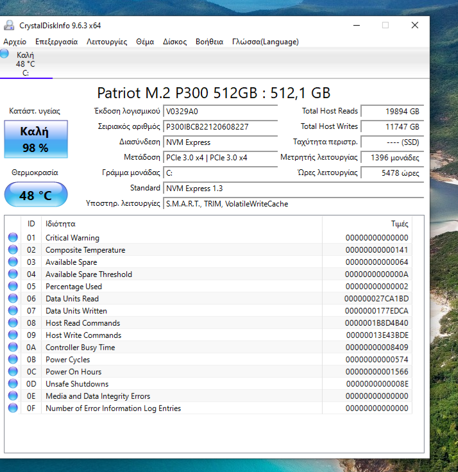Viewport: 458px width, 472px height.
Task: Click raw value 000000027CA1BD
Action: point(377,299)
